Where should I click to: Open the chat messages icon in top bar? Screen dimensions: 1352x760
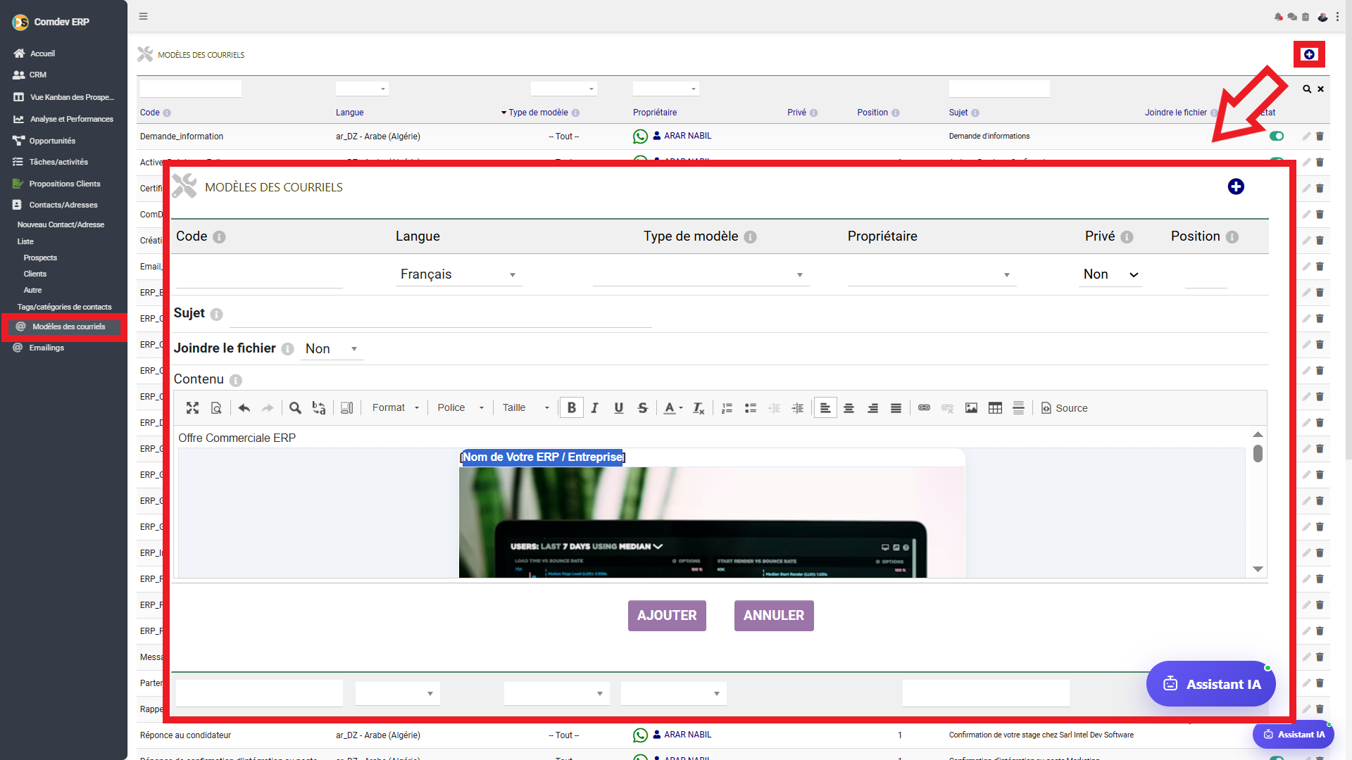pos(1292,17)
